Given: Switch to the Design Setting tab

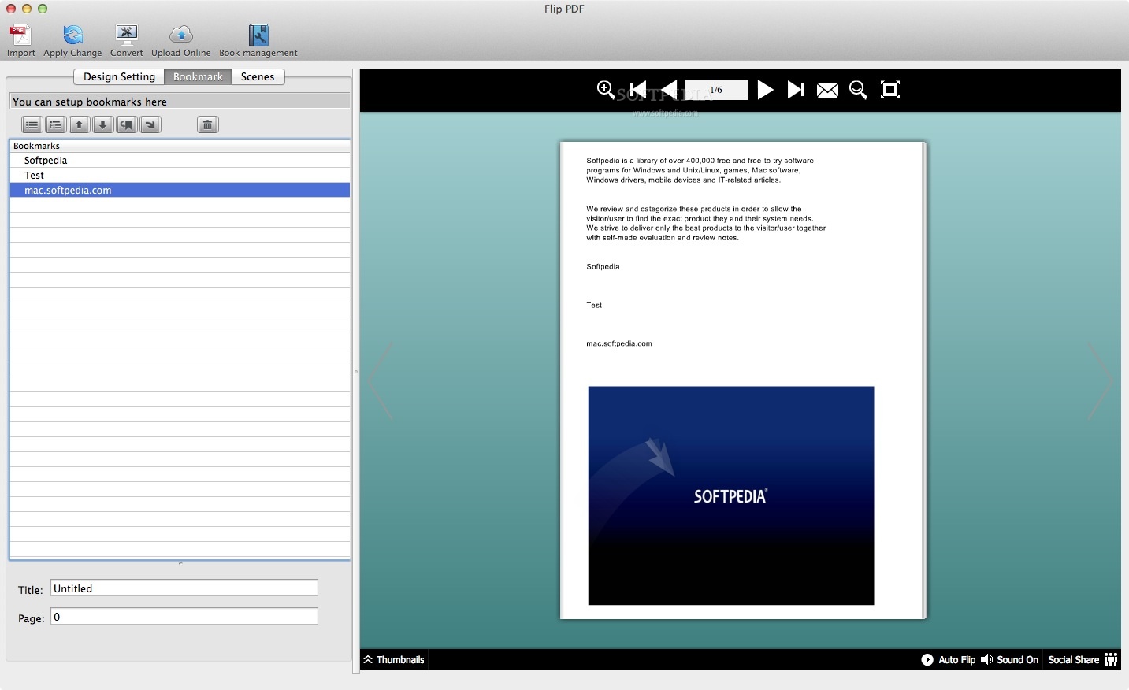Looking at the screenshot, I should point(119,76).
